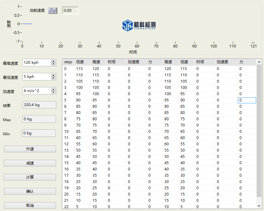The width and height of the screenshot is (264, 211).
Task: Confirm settings with the 确认 button
Action: click(30, 191)
